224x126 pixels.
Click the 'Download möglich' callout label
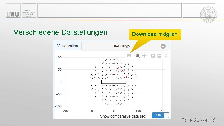(155, 34)
